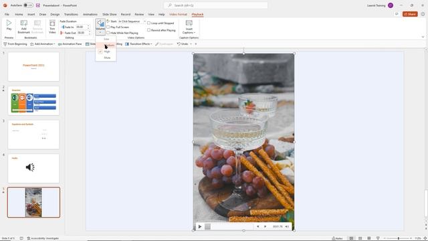Viewport: 428px width, 241px height.
Task: Click the Undo icon in the quick toolbar
Action: [x=179, y=44]
